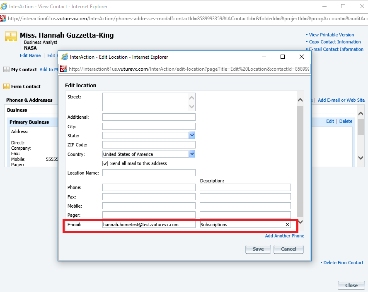Click the Street field scroll-down arrow

coord(191,107)
